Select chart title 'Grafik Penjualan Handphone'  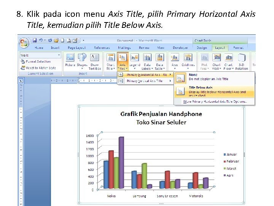pyautogui.click(x=161, y=114)
